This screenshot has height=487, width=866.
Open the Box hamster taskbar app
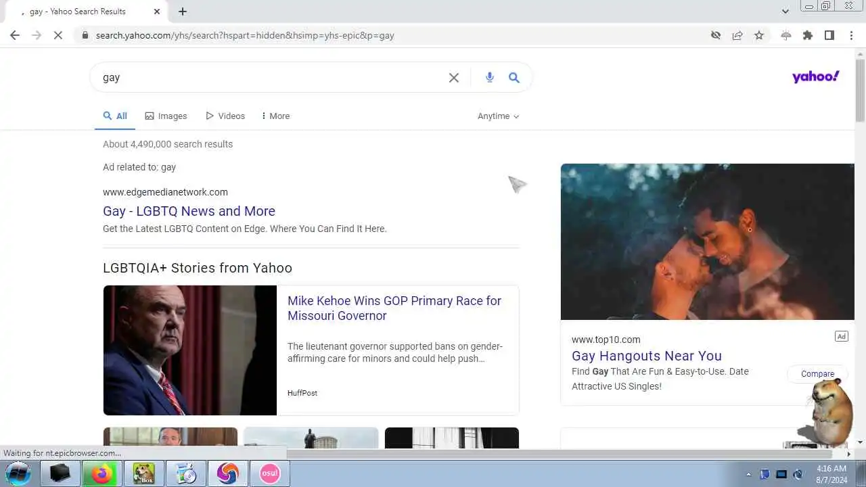(143, 473)
